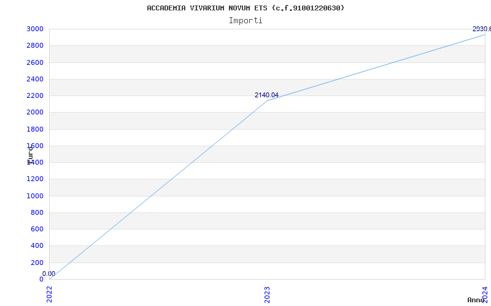Click the 3000 y-axis tick label
The width and height of the screenshot is (491, 306).
coord(35,29)
